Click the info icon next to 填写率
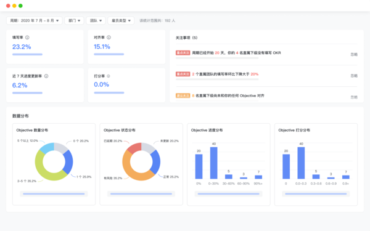 [x=27, y=38]
